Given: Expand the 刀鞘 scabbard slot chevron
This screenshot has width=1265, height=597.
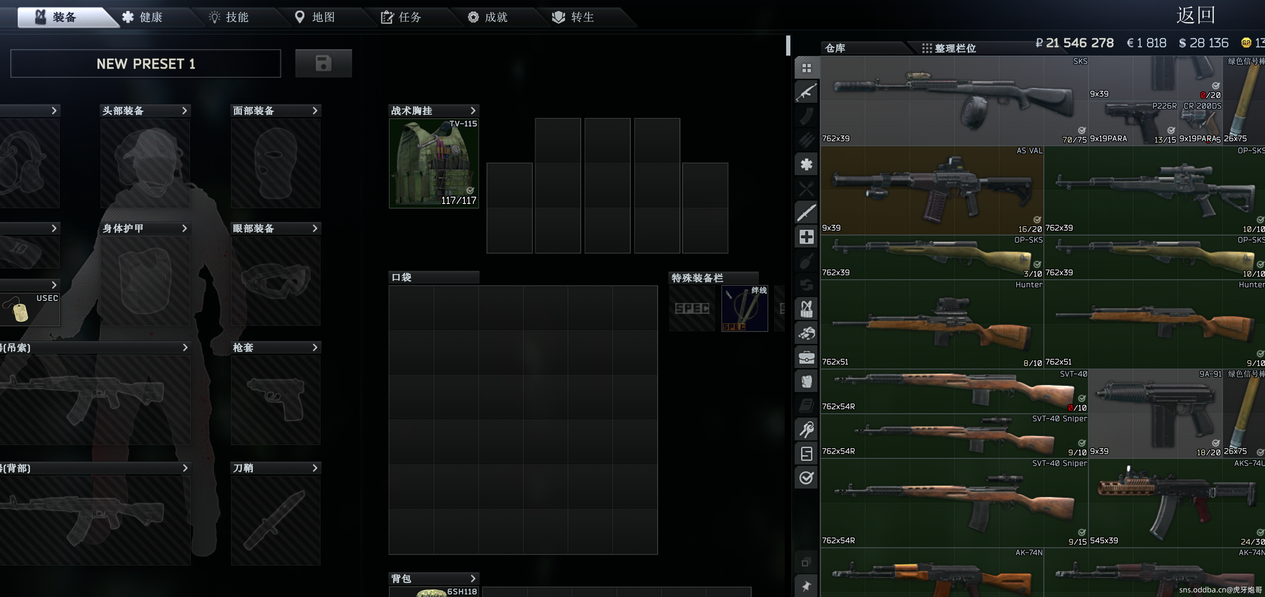Looking at the screenshot, I should pyautogui.click(x=315, y=468).
